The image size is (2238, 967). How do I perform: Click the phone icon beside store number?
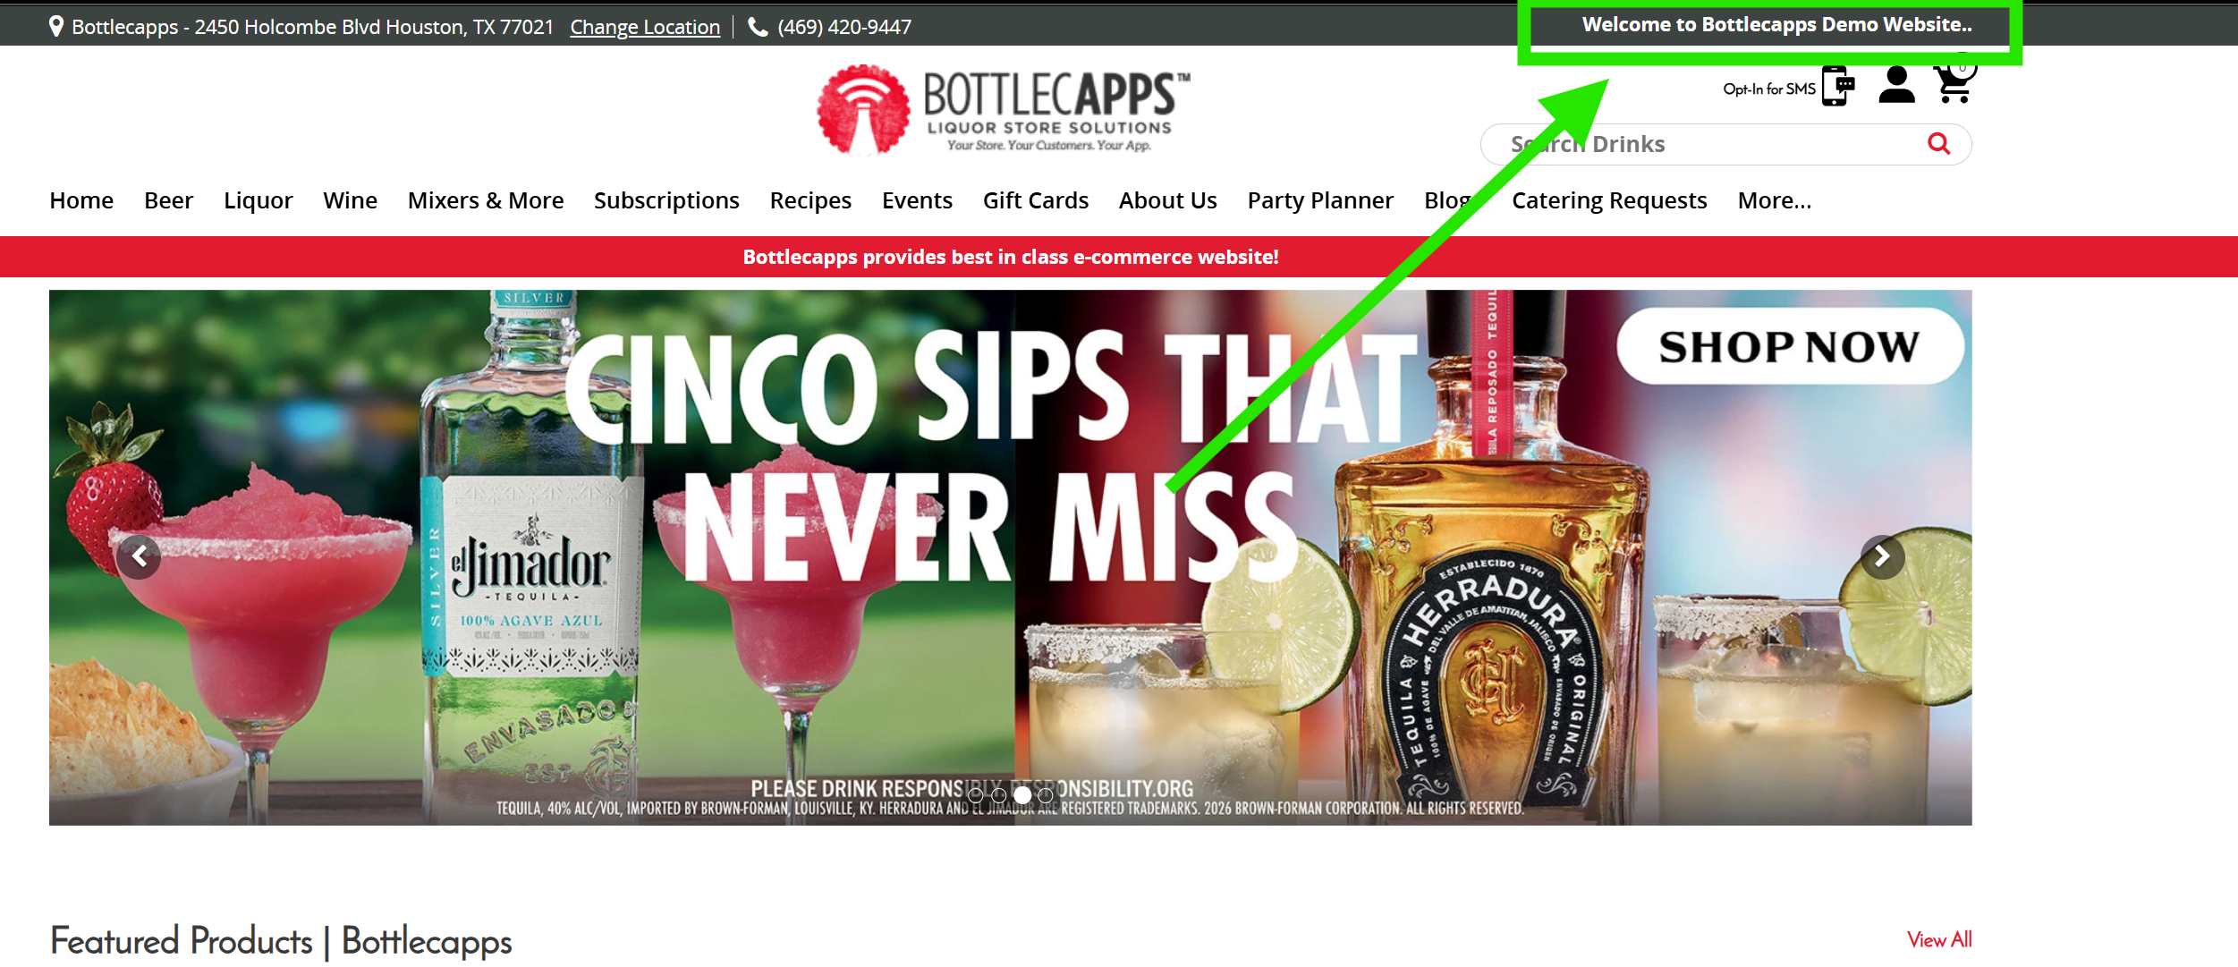click(758, 27)
